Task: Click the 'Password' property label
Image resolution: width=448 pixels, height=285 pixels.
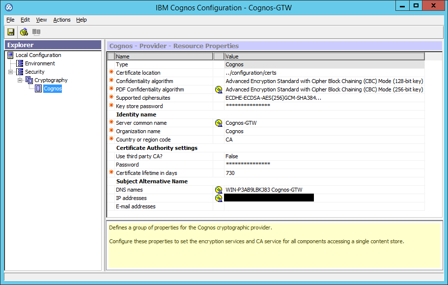Action: coord(127,165)
